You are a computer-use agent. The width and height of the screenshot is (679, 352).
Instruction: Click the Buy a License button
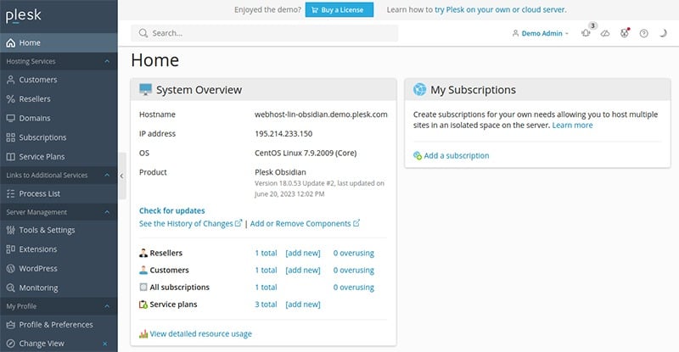(339, 10)
